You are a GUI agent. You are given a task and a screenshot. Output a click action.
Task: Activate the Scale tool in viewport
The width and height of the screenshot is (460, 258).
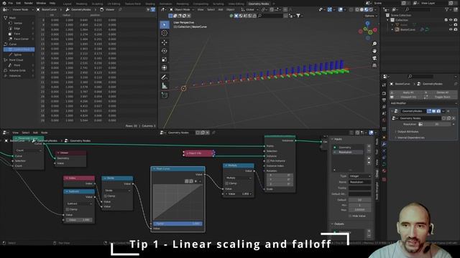point(165,59)
